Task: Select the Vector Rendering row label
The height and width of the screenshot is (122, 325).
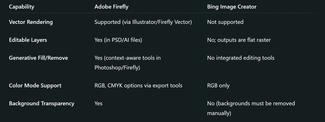Action: [x=31, y=22]
